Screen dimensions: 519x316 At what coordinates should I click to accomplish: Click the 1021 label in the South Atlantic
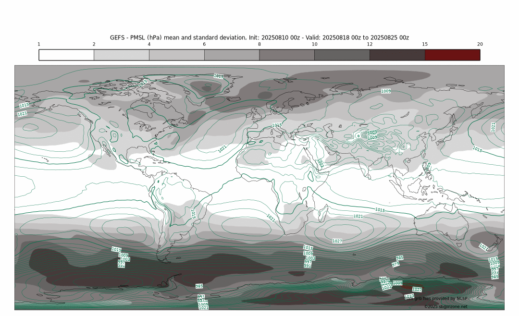coord(271,218)
